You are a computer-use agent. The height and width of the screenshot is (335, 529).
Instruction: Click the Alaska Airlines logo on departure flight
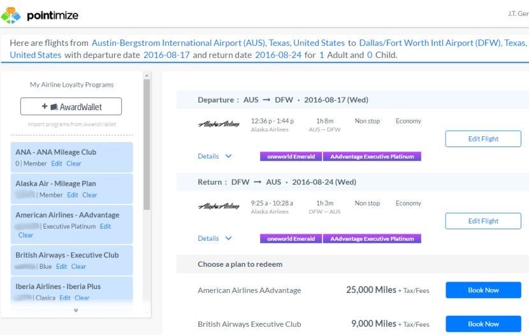coord(219,125)
